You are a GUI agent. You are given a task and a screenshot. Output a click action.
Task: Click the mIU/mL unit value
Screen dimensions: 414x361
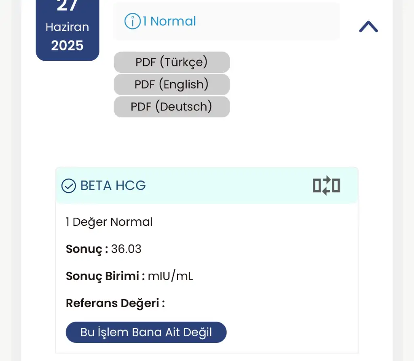pyautogui.click(x=170, y=276)
